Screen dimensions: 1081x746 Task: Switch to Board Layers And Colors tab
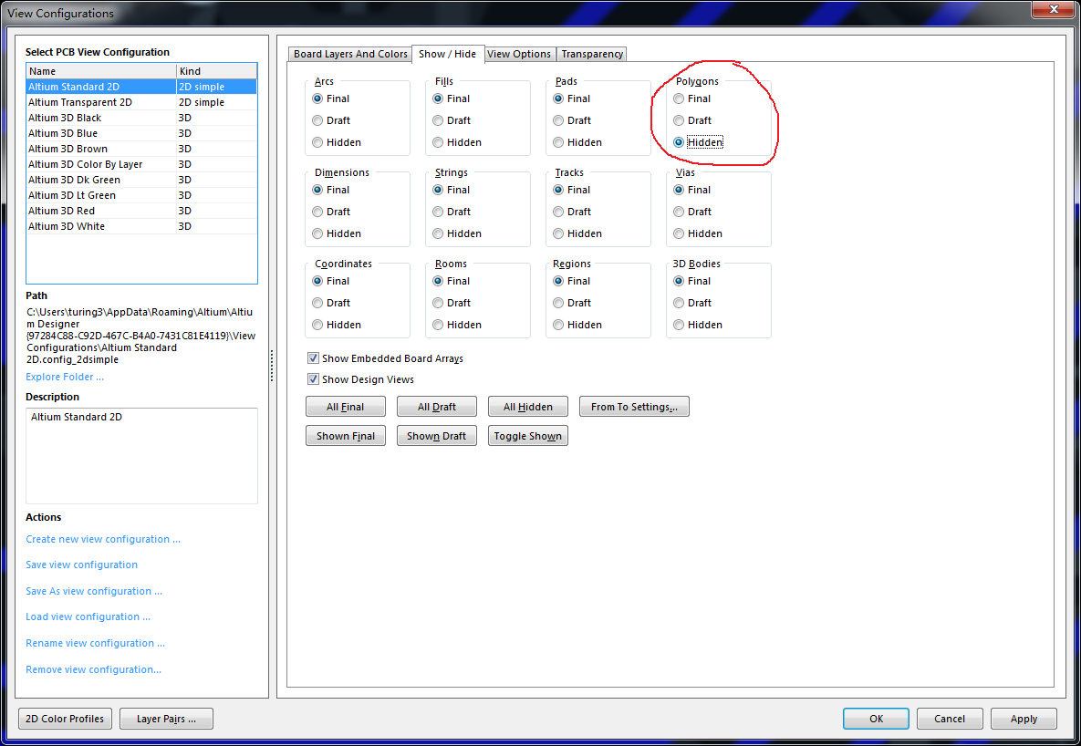click(350, 54)
